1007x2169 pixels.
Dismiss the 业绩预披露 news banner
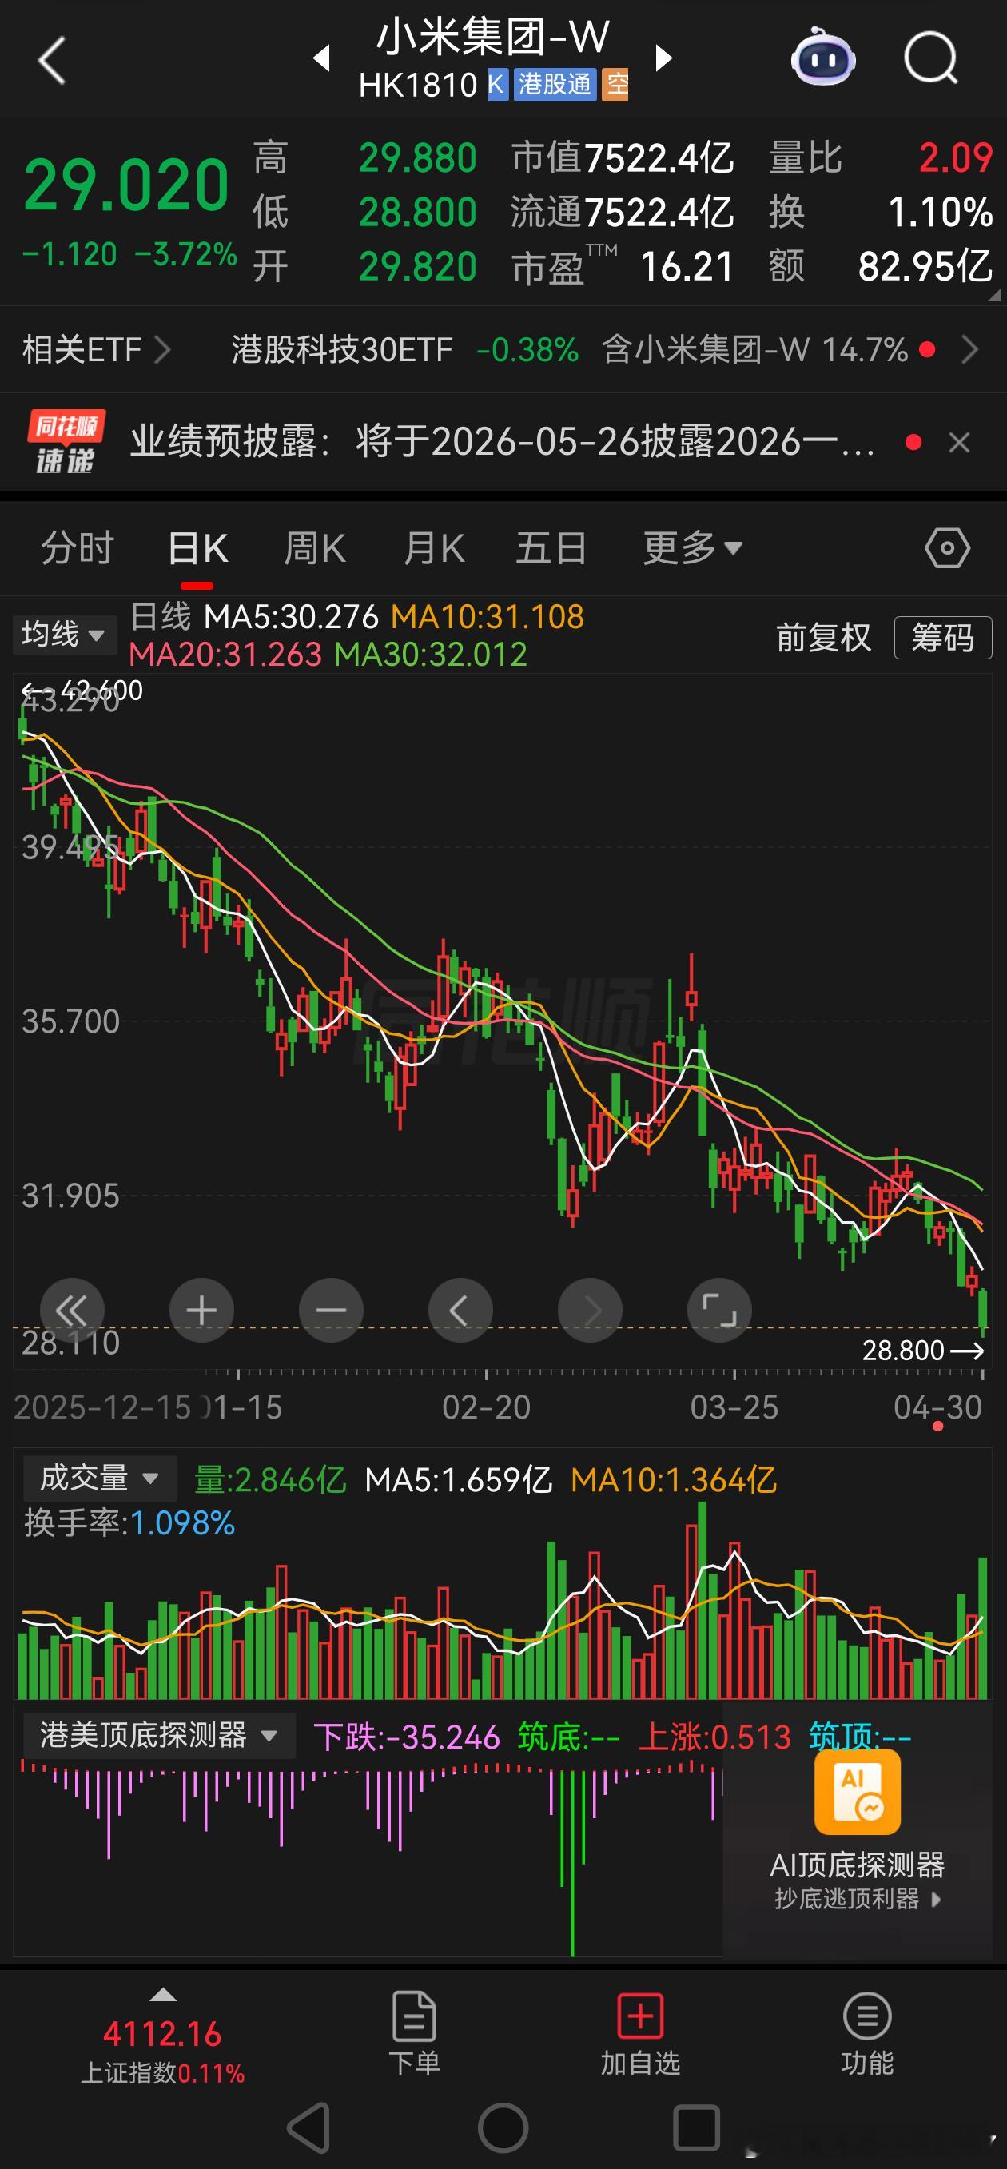959,442
